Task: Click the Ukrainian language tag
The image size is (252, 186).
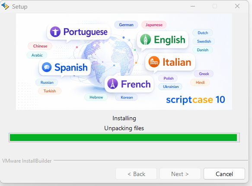Action: pos(170,87)
